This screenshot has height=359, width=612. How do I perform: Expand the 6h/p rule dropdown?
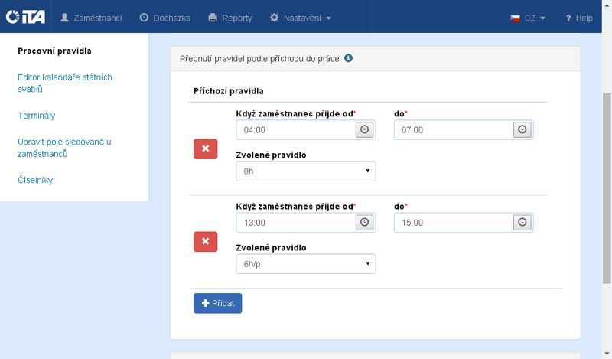click(306, 264)
